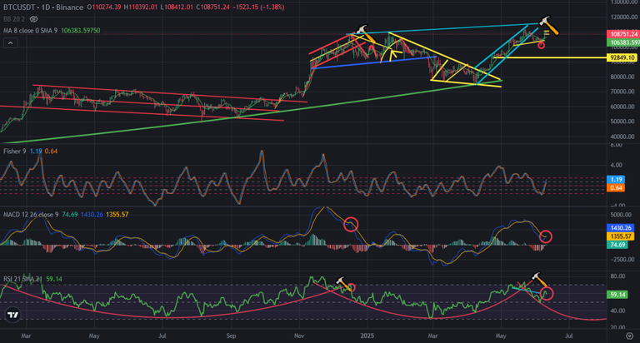Click the green MA value label 106383.59
Image resolution: width=640 pixels, height=343 pixels.
[624, 42]
